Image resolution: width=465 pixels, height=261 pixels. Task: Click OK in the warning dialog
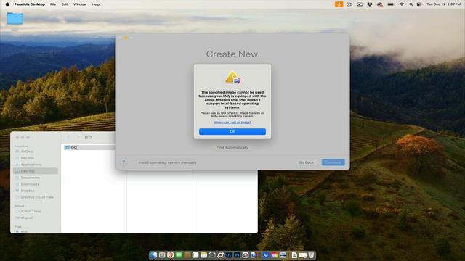(x=232, y=131)
